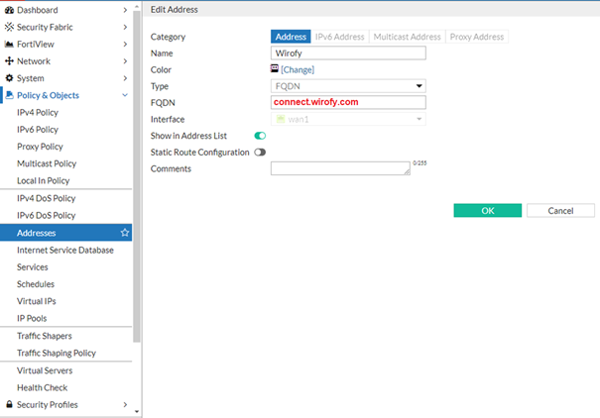Click the System gear icon

(9, 78)
